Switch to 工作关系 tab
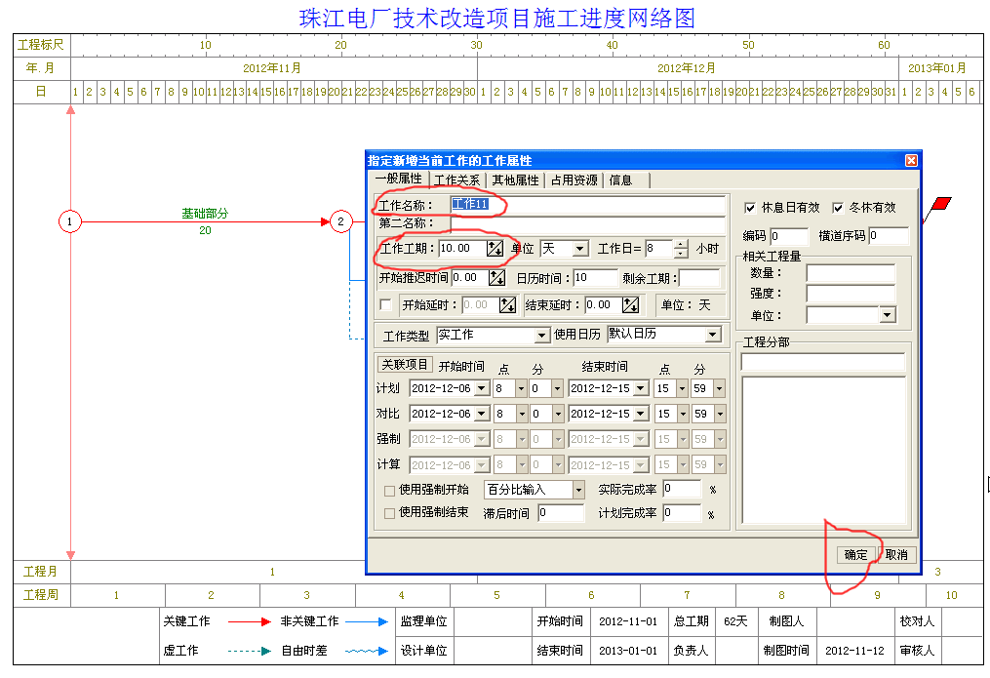Screen dimensions: 990x678 pyautogui.click(x=456, y=180)
